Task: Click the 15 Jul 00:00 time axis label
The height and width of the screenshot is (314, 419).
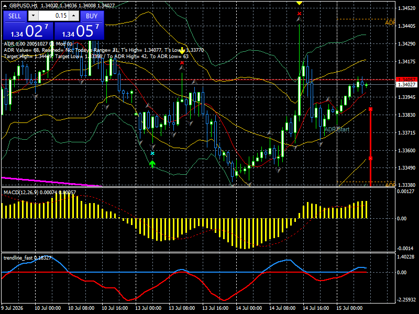Action: 349,308
